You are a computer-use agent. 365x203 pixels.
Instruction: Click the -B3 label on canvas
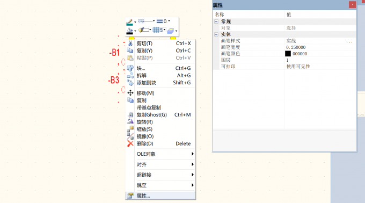point(114,80)
